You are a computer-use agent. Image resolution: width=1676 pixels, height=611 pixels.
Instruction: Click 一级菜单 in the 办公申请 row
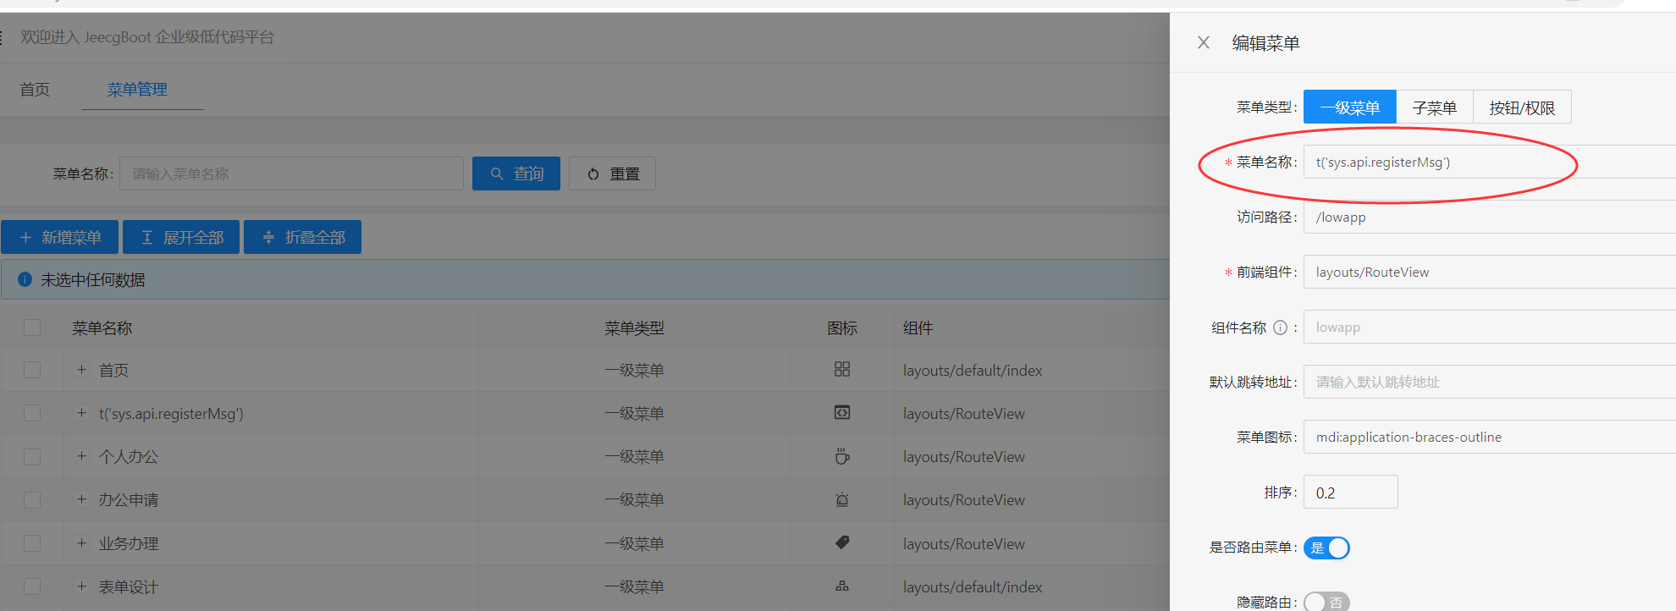pos(634,499)
